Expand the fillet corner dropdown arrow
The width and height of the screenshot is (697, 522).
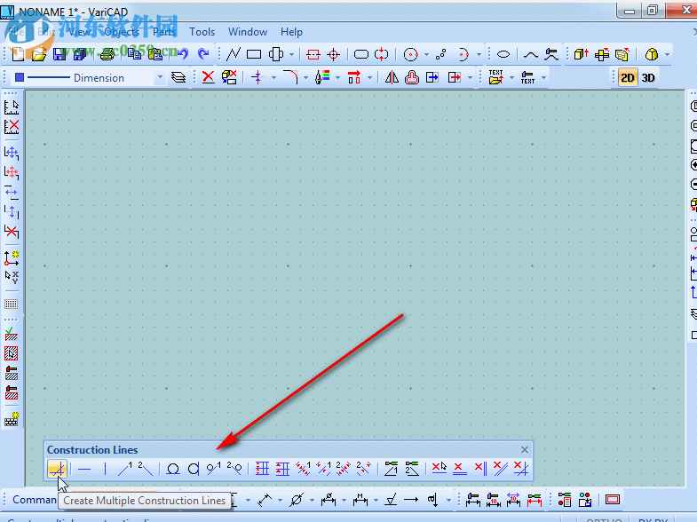tap(305, 78)
